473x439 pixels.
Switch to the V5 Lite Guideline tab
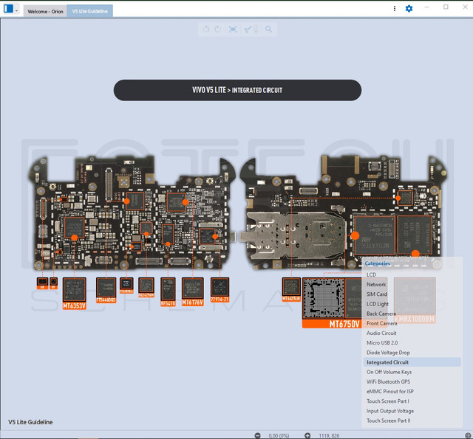click(x=90, y=11)
